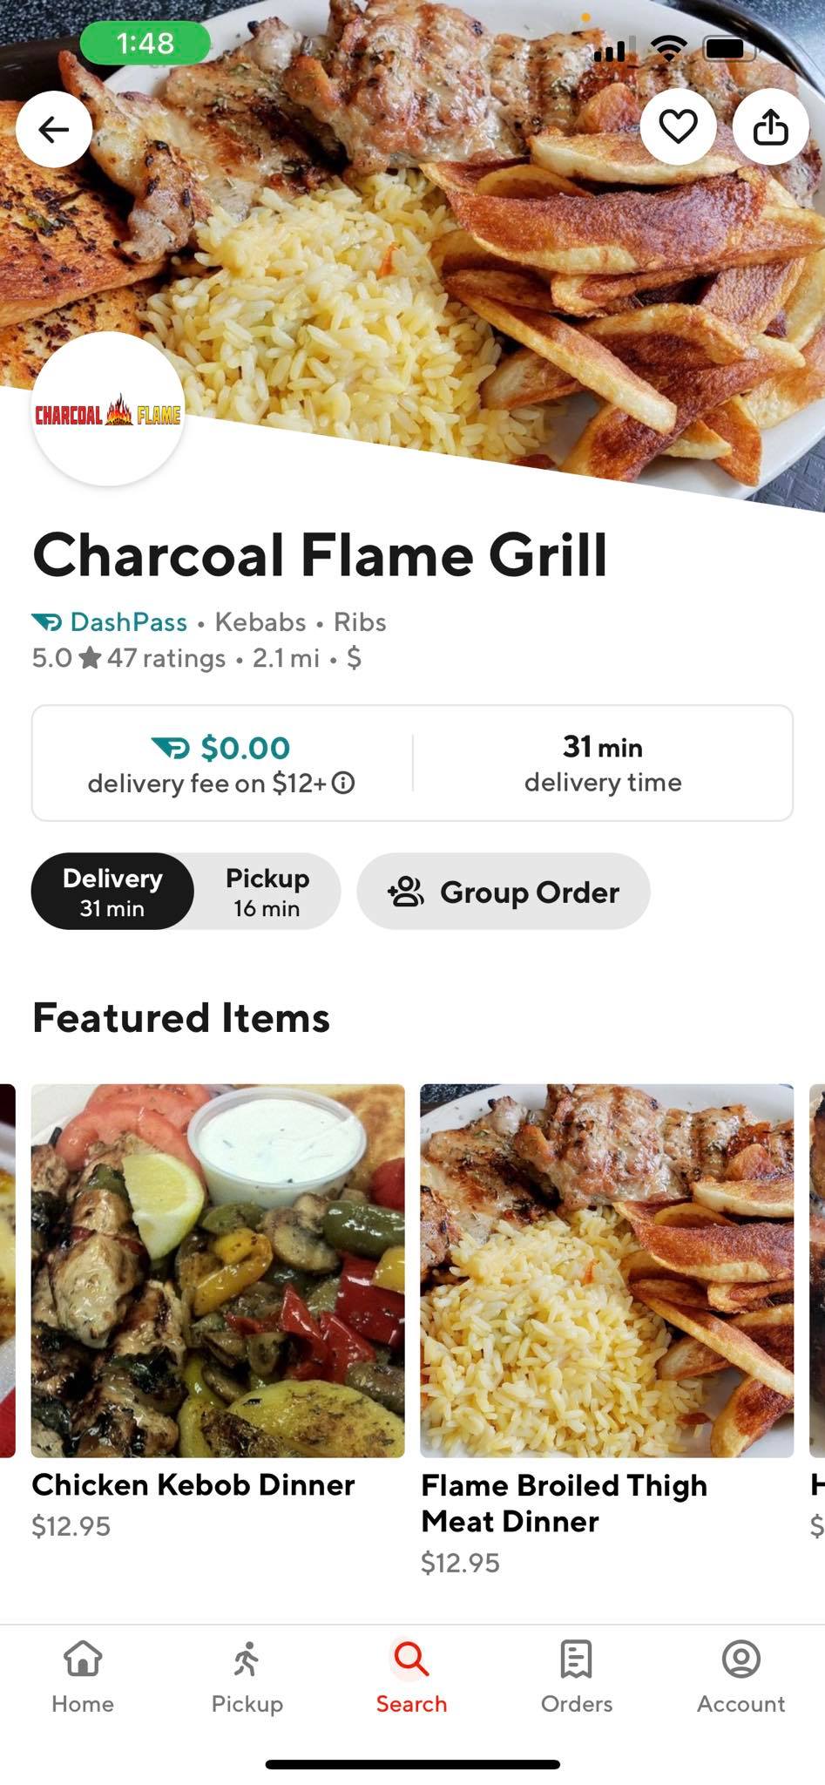Open Flame Broiled Thigh Meat Dinner photo
Image resolution: width=825 pixels, height=1785 pixels.
[606, 1270]
